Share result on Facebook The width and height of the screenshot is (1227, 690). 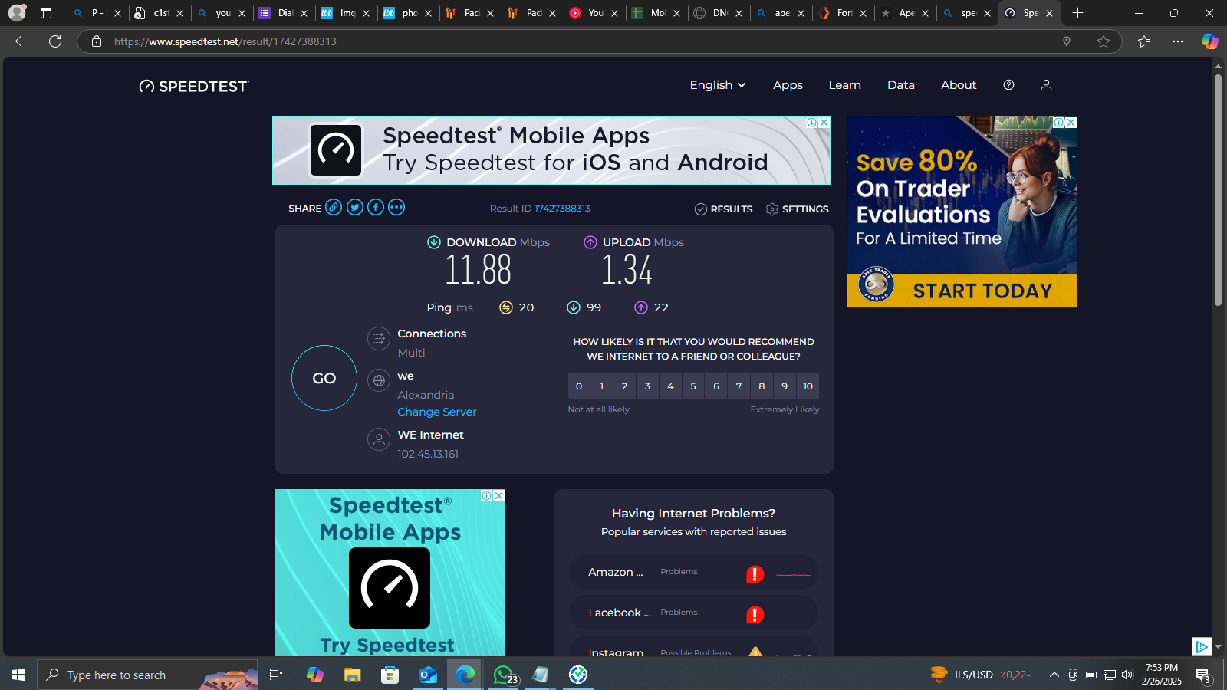click(x=376, y=207)
